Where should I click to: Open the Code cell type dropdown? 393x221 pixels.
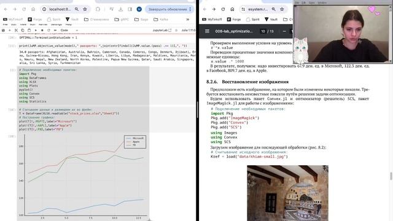click(69, 30)
